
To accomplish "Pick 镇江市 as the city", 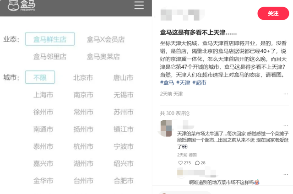I will pos(123,129).
